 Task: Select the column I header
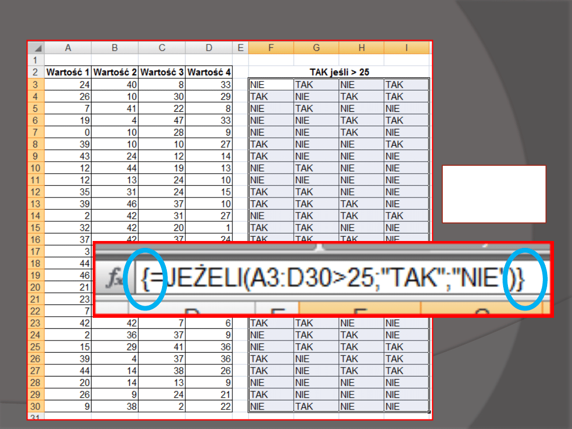point(406,48)
